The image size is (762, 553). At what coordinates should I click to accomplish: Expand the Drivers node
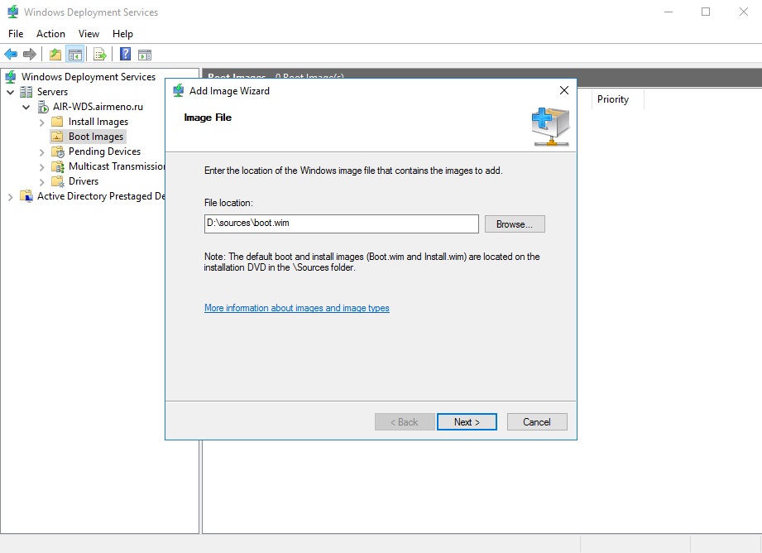click(42, 181)
